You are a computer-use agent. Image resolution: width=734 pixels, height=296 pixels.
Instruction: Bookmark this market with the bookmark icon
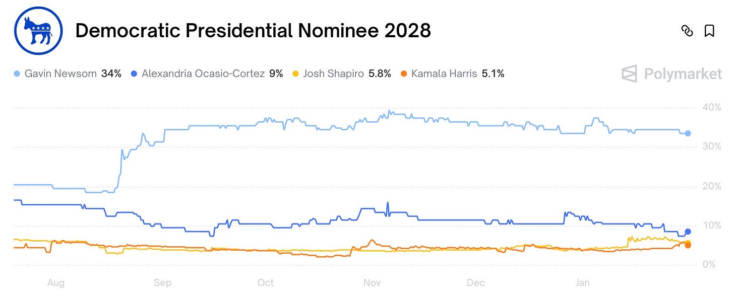[x=709, y=31]
